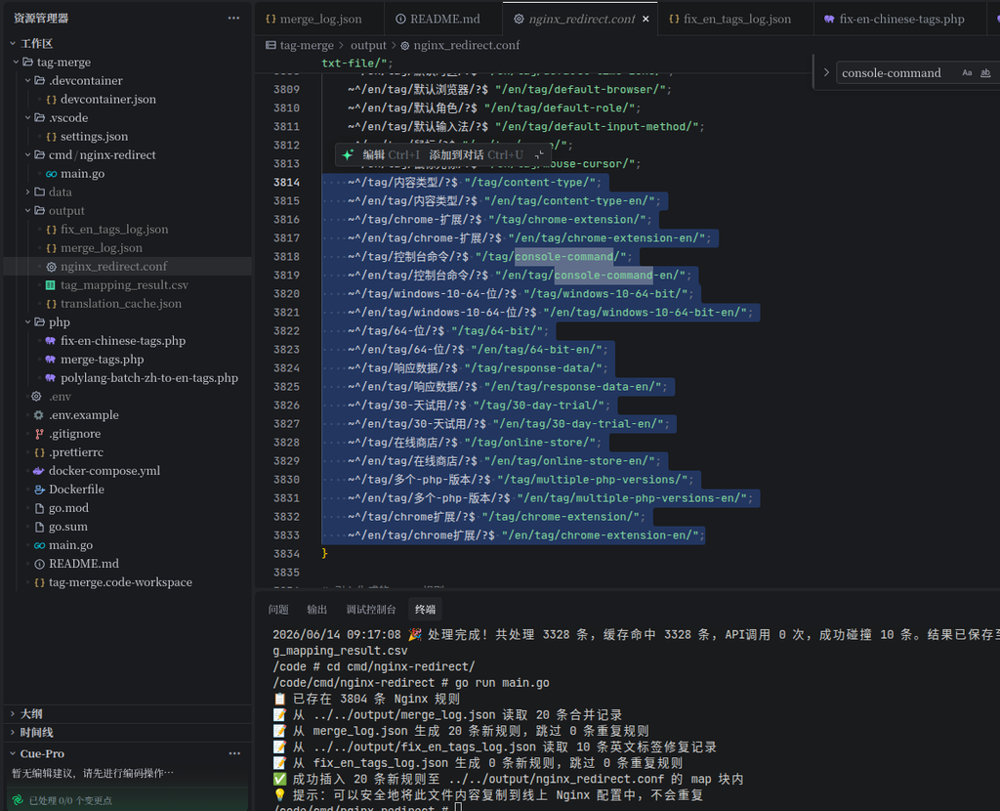The height and width of the screenshot is (811, 1000).
Task: Expand the 大纲 outline section
Action: point(13,714)
